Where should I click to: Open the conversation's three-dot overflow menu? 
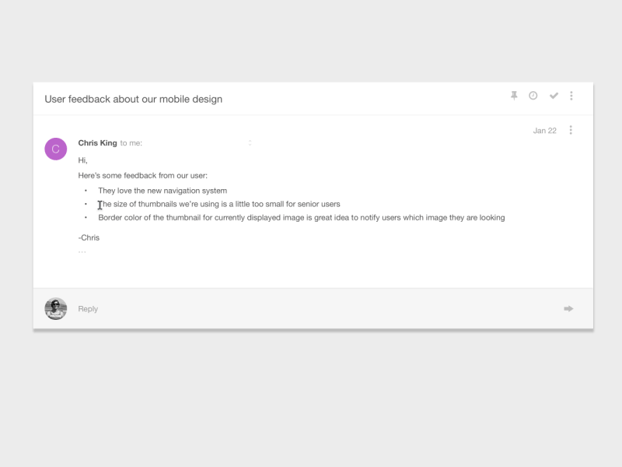point(572,95)
